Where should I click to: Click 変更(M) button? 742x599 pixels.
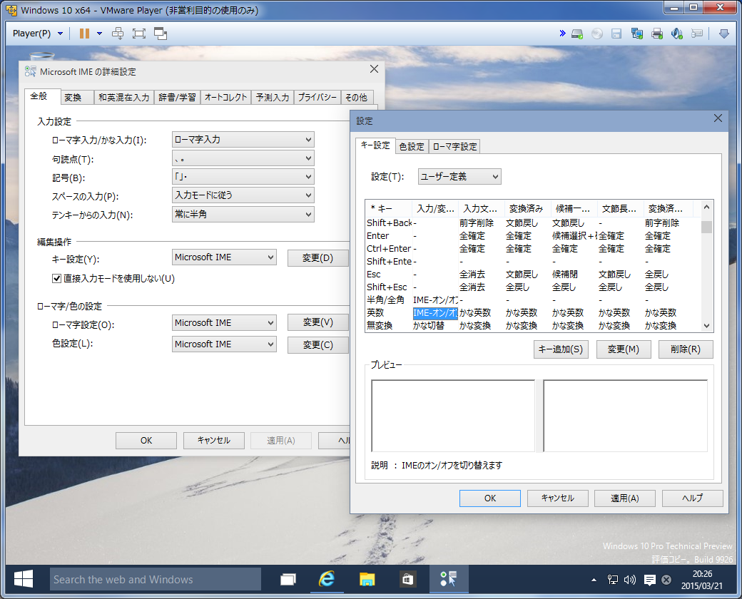624,349
